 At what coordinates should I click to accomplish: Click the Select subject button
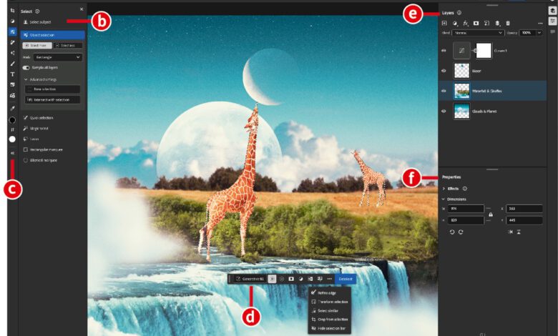tap(37, 22)
